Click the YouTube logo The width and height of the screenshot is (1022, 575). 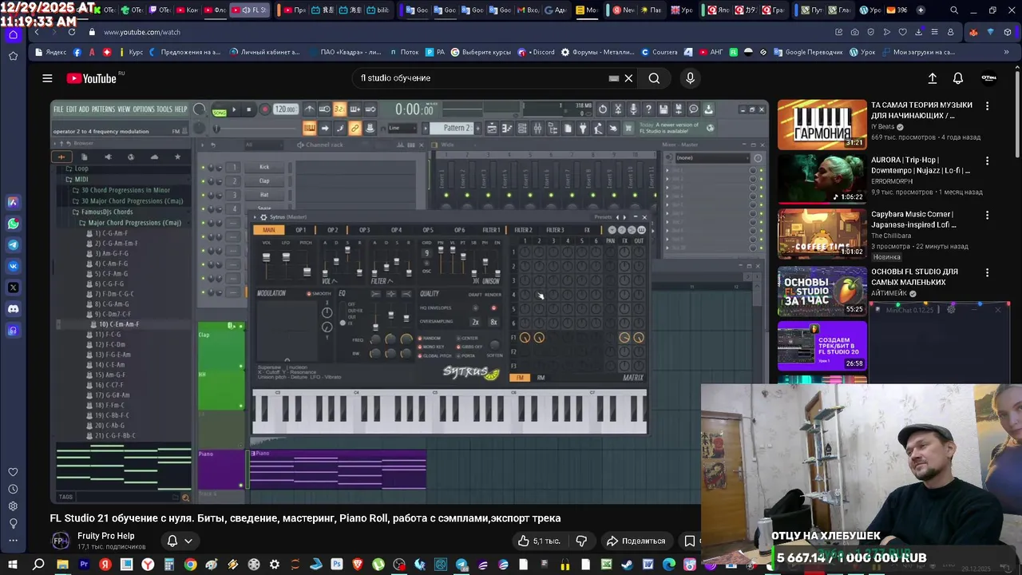coord(92,78)
